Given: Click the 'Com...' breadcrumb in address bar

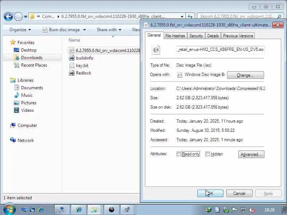Looking at the screenshot, I should point(48,16).
